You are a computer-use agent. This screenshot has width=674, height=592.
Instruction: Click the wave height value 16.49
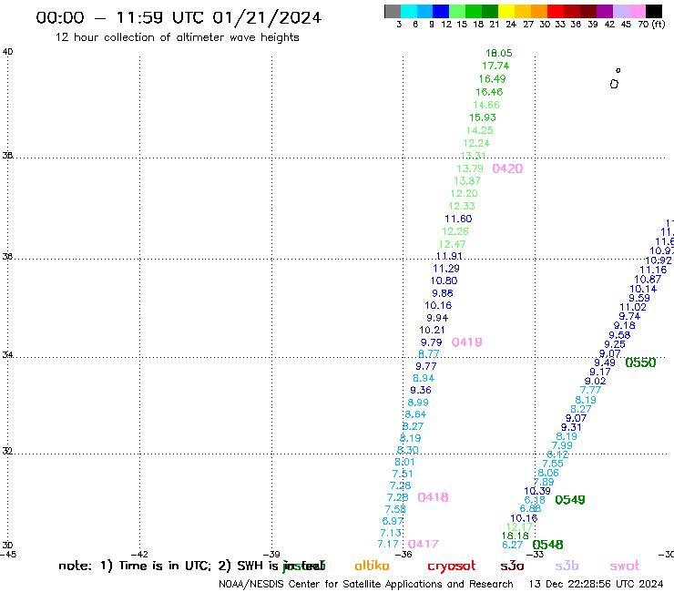[x=492, y=79]
